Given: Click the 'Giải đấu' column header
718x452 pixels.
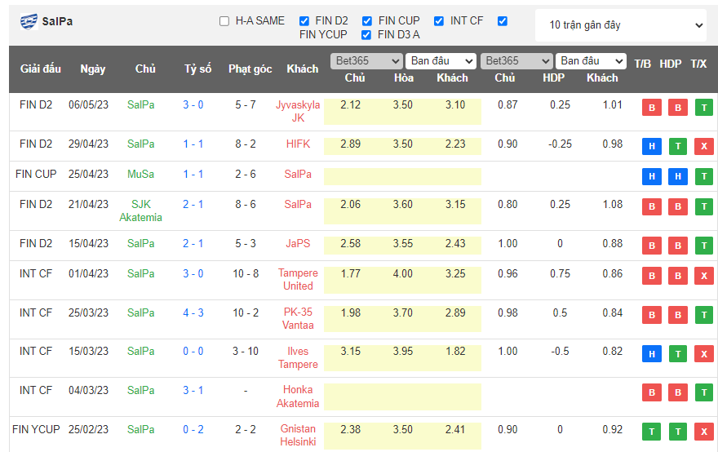Looking at the screenshot, I should coord(41,69).
